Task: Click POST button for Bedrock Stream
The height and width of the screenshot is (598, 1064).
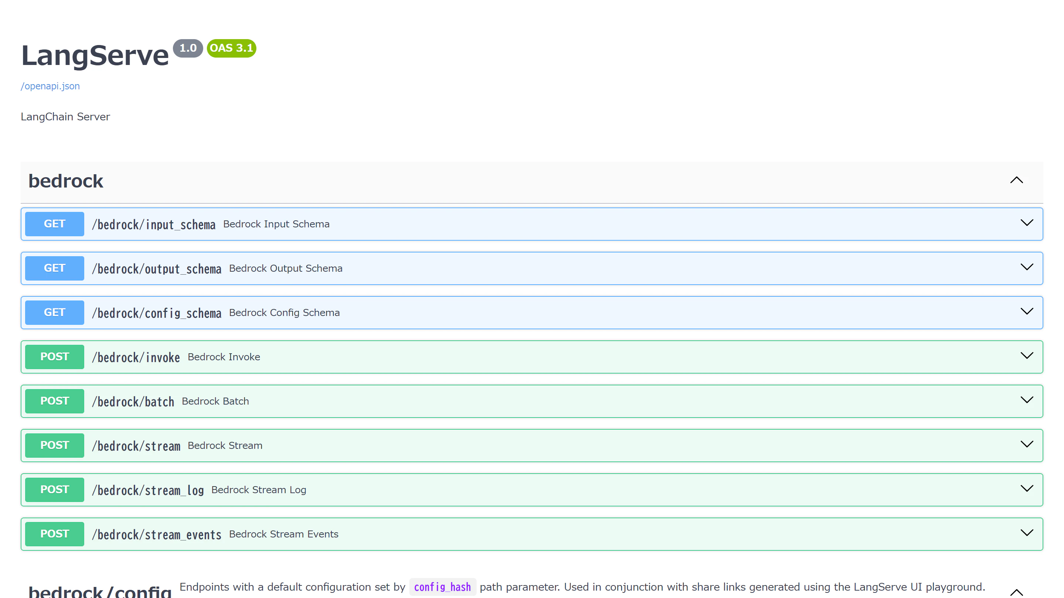Action: click(55, 445)
